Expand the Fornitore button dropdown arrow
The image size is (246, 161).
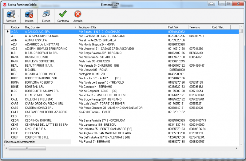point(18,15)
